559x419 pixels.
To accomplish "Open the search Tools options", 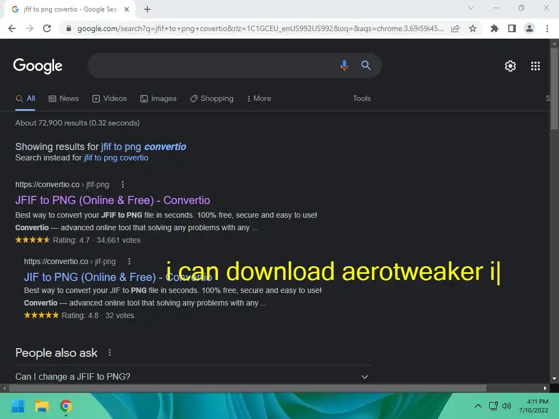I will click(361, 98).
